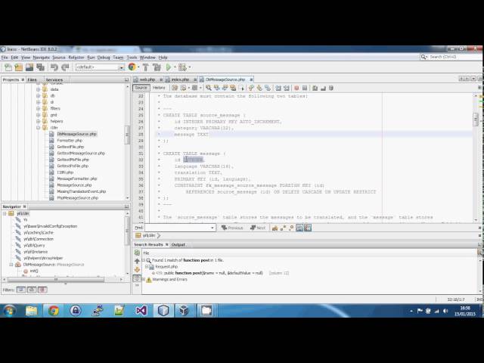Switch to web.php editor tab
The width and height of the screenshot is (484, 363).
coord(147,79)
